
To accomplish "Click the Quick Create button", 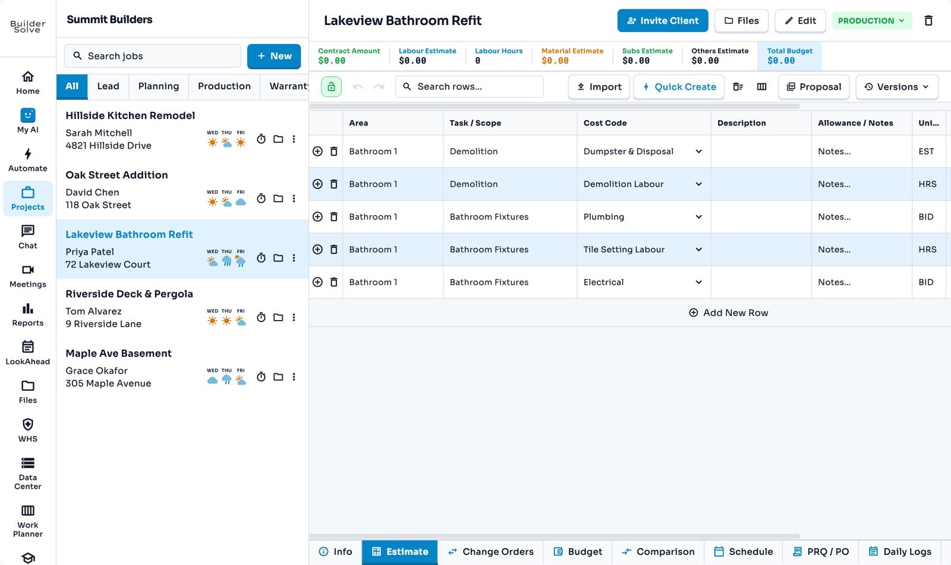I will click(679, 87).
